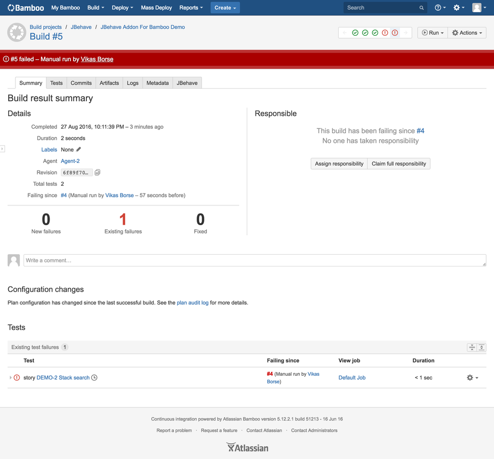Viewport: 494px width, 459px height.
Task: Open the Build dropdown menu
Action: (x=96, y=8)
